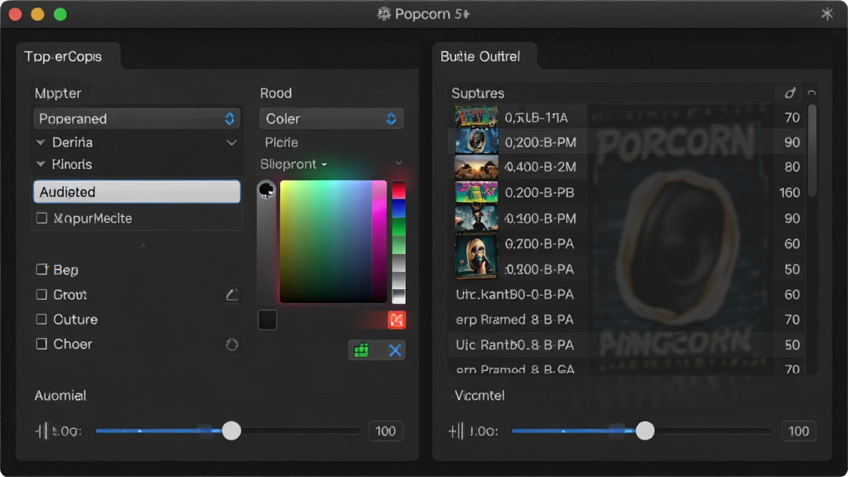Click the Auomial value field showing 100
This screenshot has width=848, height=477.
[386, 431]
